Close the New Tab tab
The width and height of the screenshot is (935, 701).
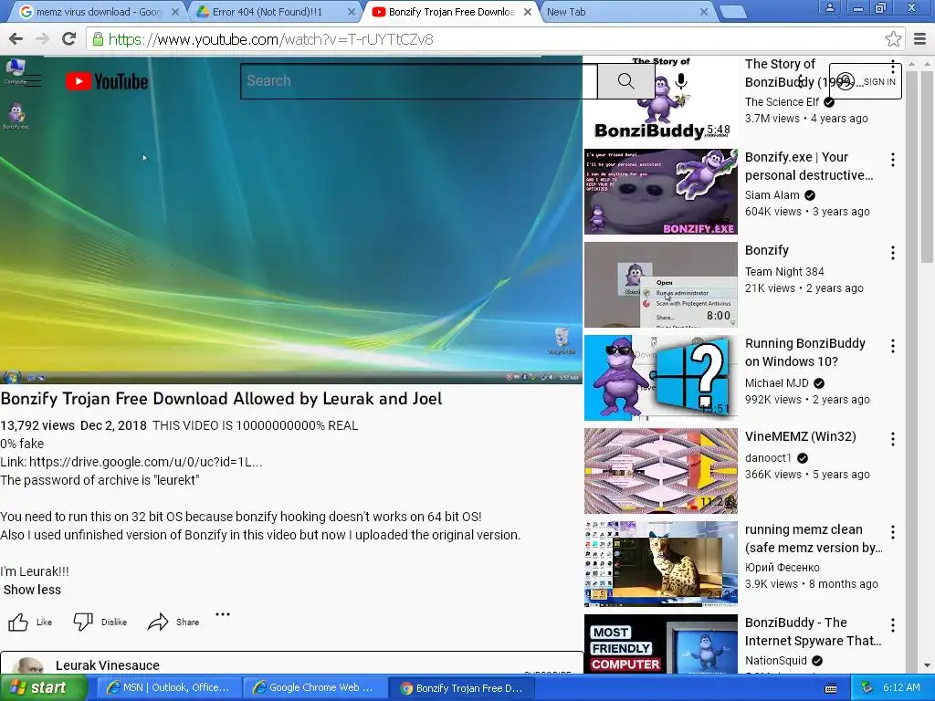pyautogui.click(x=704, y=12)
